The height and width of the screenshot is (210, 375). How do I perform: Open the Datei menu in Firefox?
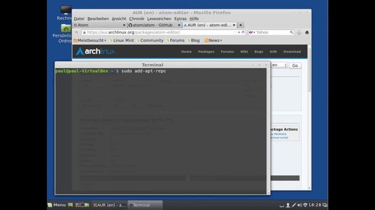79,19
